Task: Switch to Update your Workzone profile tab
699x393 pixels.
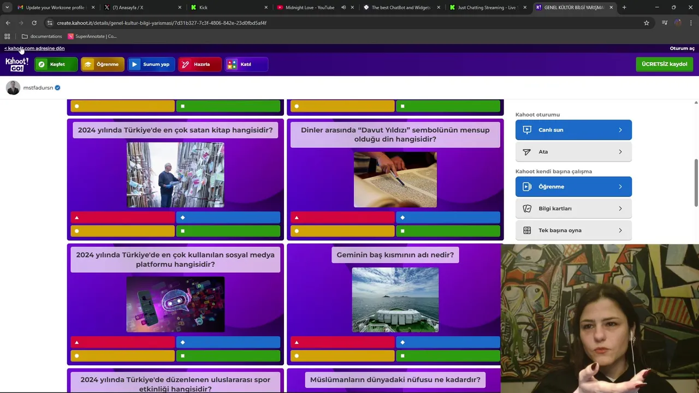Action: coord(56,8)
